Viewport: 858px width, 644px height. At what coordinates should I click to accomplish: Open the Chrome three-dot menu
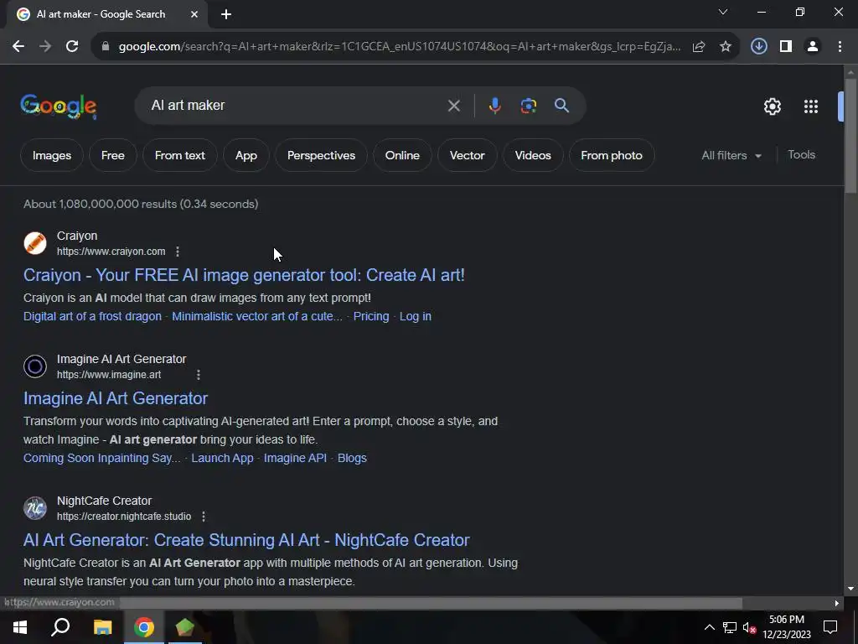(x=840, y=47)
